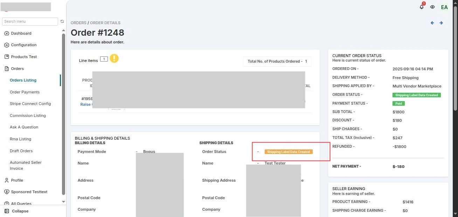Click the $247 total tax value
The image size is (458, 217).
(397, 138)
